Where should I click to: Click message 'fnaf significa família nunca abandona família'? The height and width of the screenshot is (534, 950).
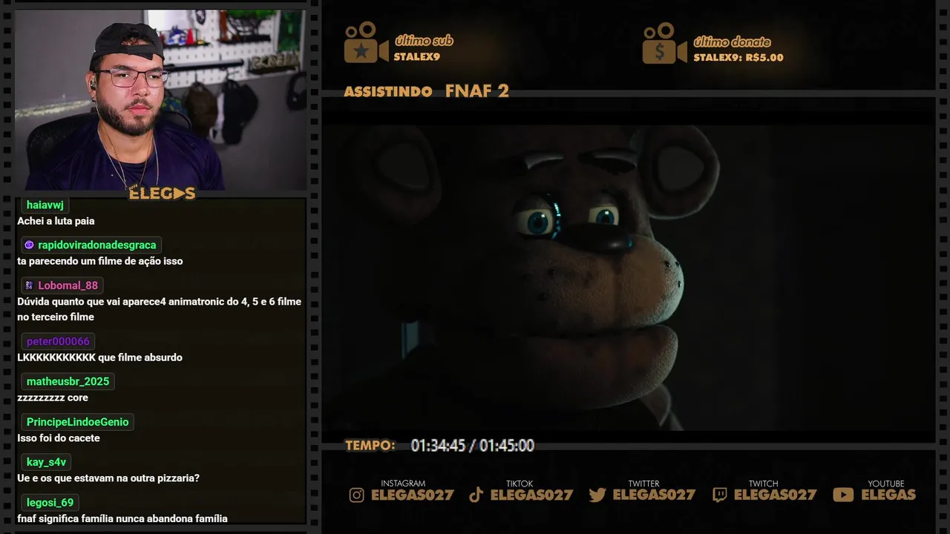pos(122,519)
